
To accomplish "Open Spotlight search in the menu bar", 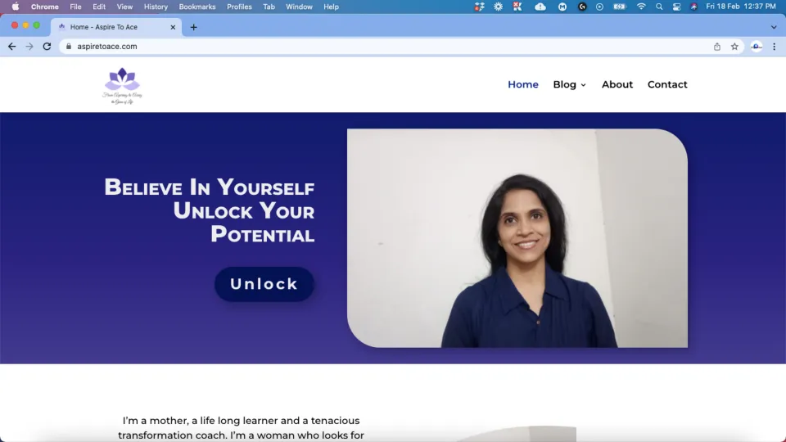I will coord(659,7).
